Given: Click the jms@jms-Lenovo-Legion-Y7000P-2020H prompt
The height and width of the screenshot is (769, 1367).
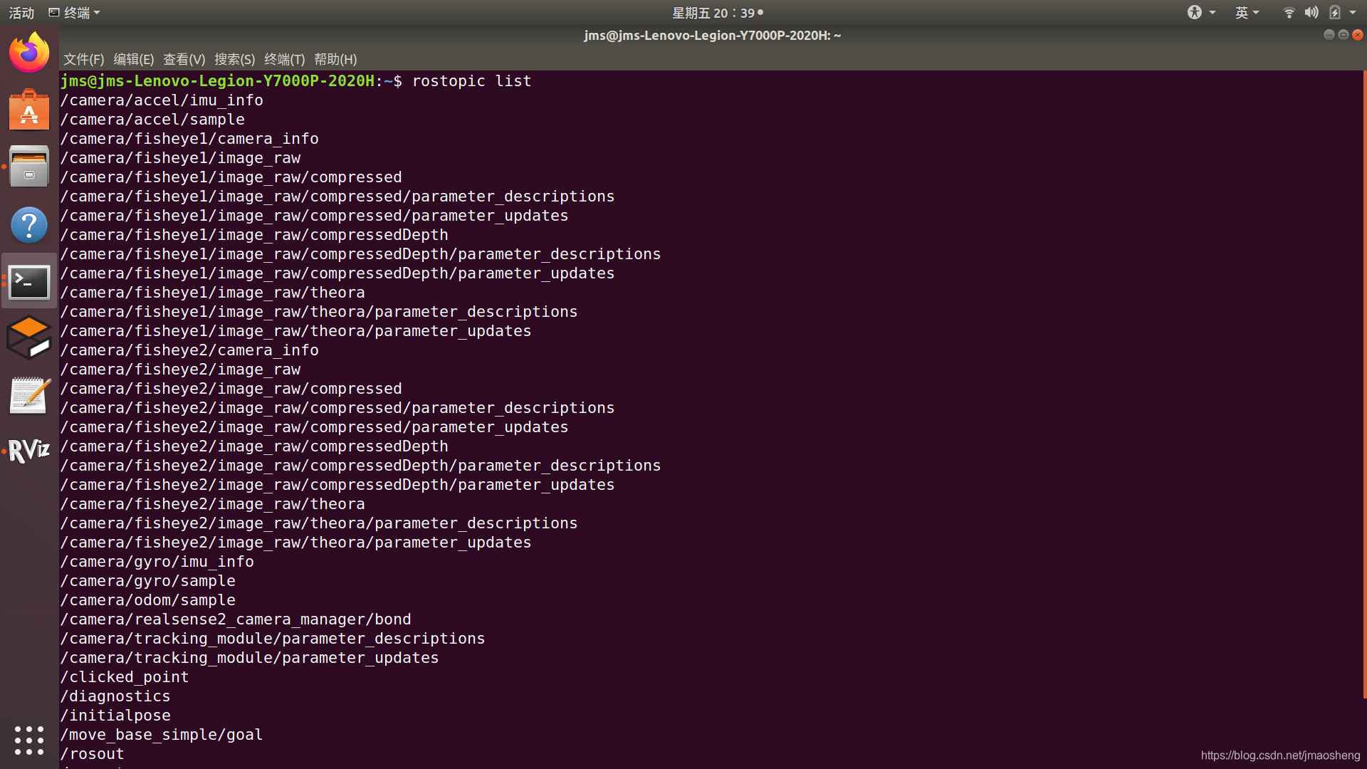Looking at the screenshot, I should pyautogui.click(x=217, y=80).
